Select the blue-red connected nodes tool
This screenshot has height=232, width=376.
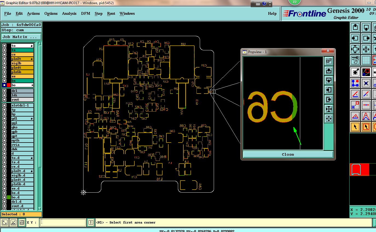pyautogui.click(x=355, y=83)
